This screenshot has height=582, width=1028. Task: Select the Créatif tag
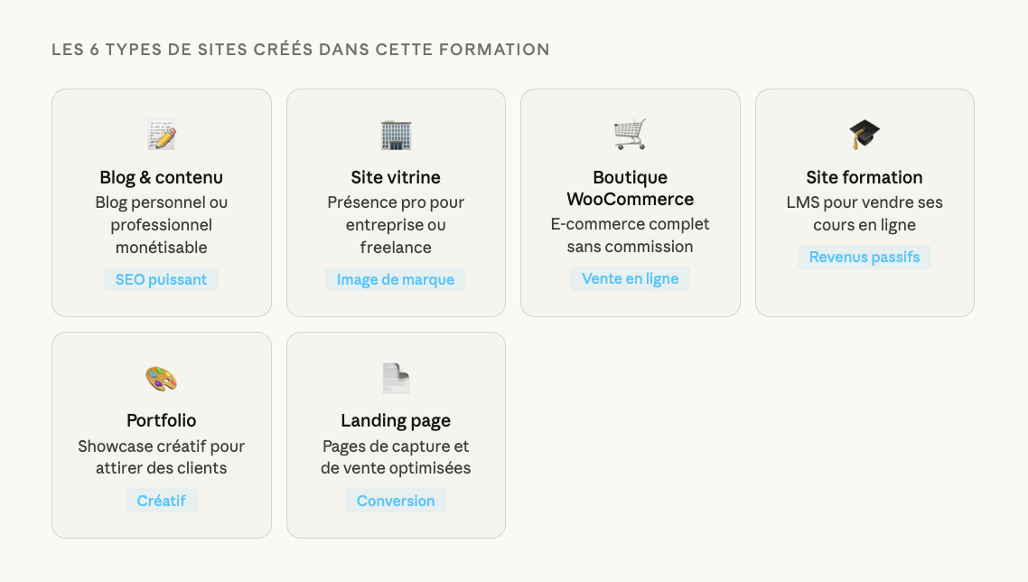point(162,501)
